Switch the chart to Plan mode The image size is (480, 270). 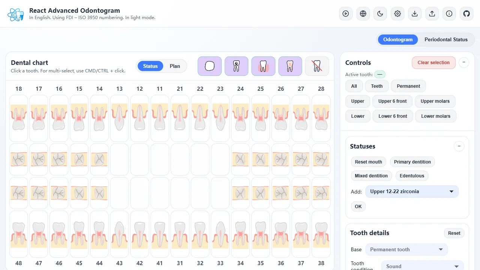[175, 66]
